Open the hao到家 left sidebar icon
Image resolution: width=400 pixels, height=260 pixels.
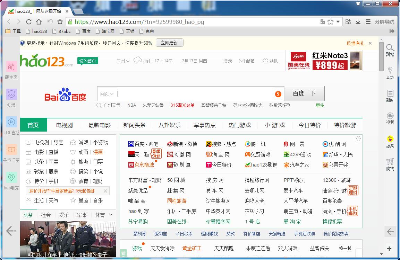click(11, 178)
